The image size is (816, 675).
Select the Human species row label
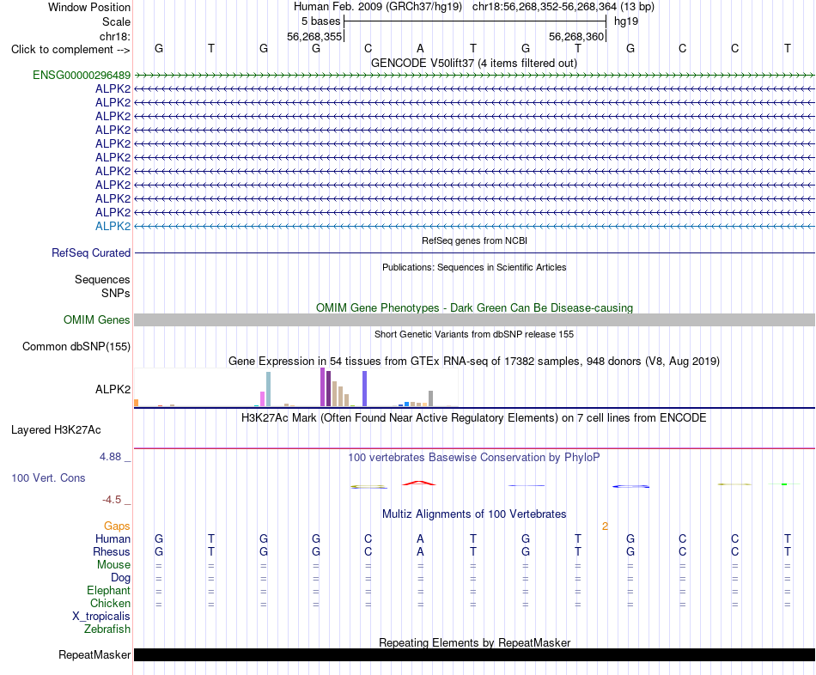click(113, 538)
